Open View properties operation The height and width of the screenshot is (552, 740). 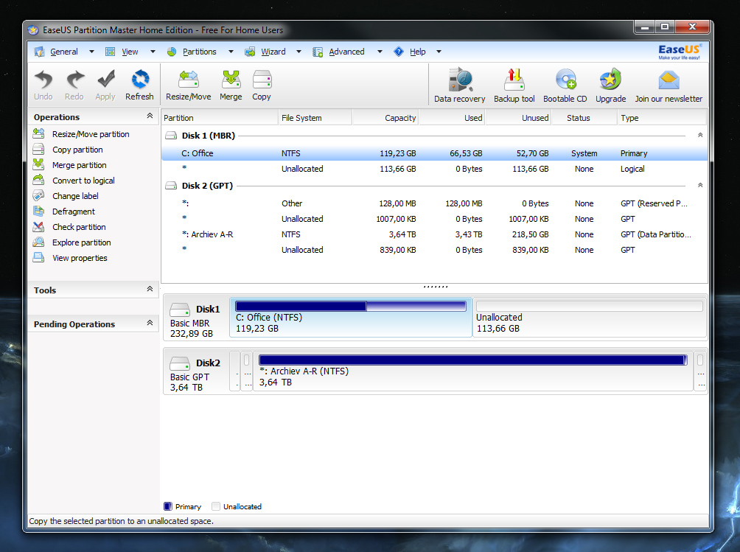point(80,258)
